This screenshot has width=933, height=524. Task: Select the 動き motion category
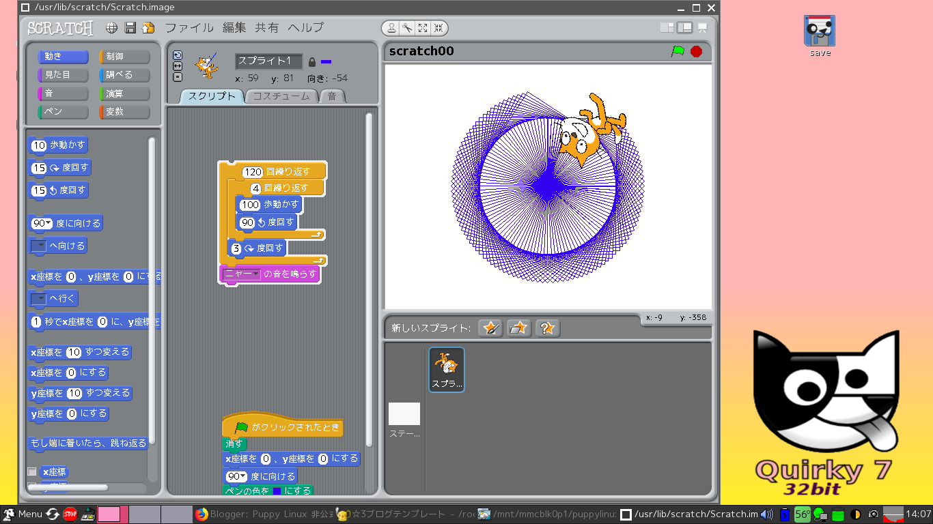62,57
